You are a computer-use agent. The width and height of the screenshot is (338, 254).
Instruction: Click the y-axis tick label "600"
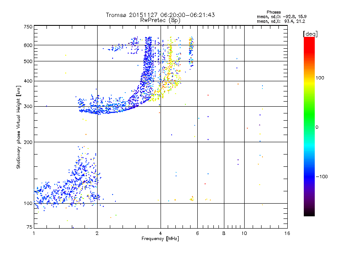[28, 45]
